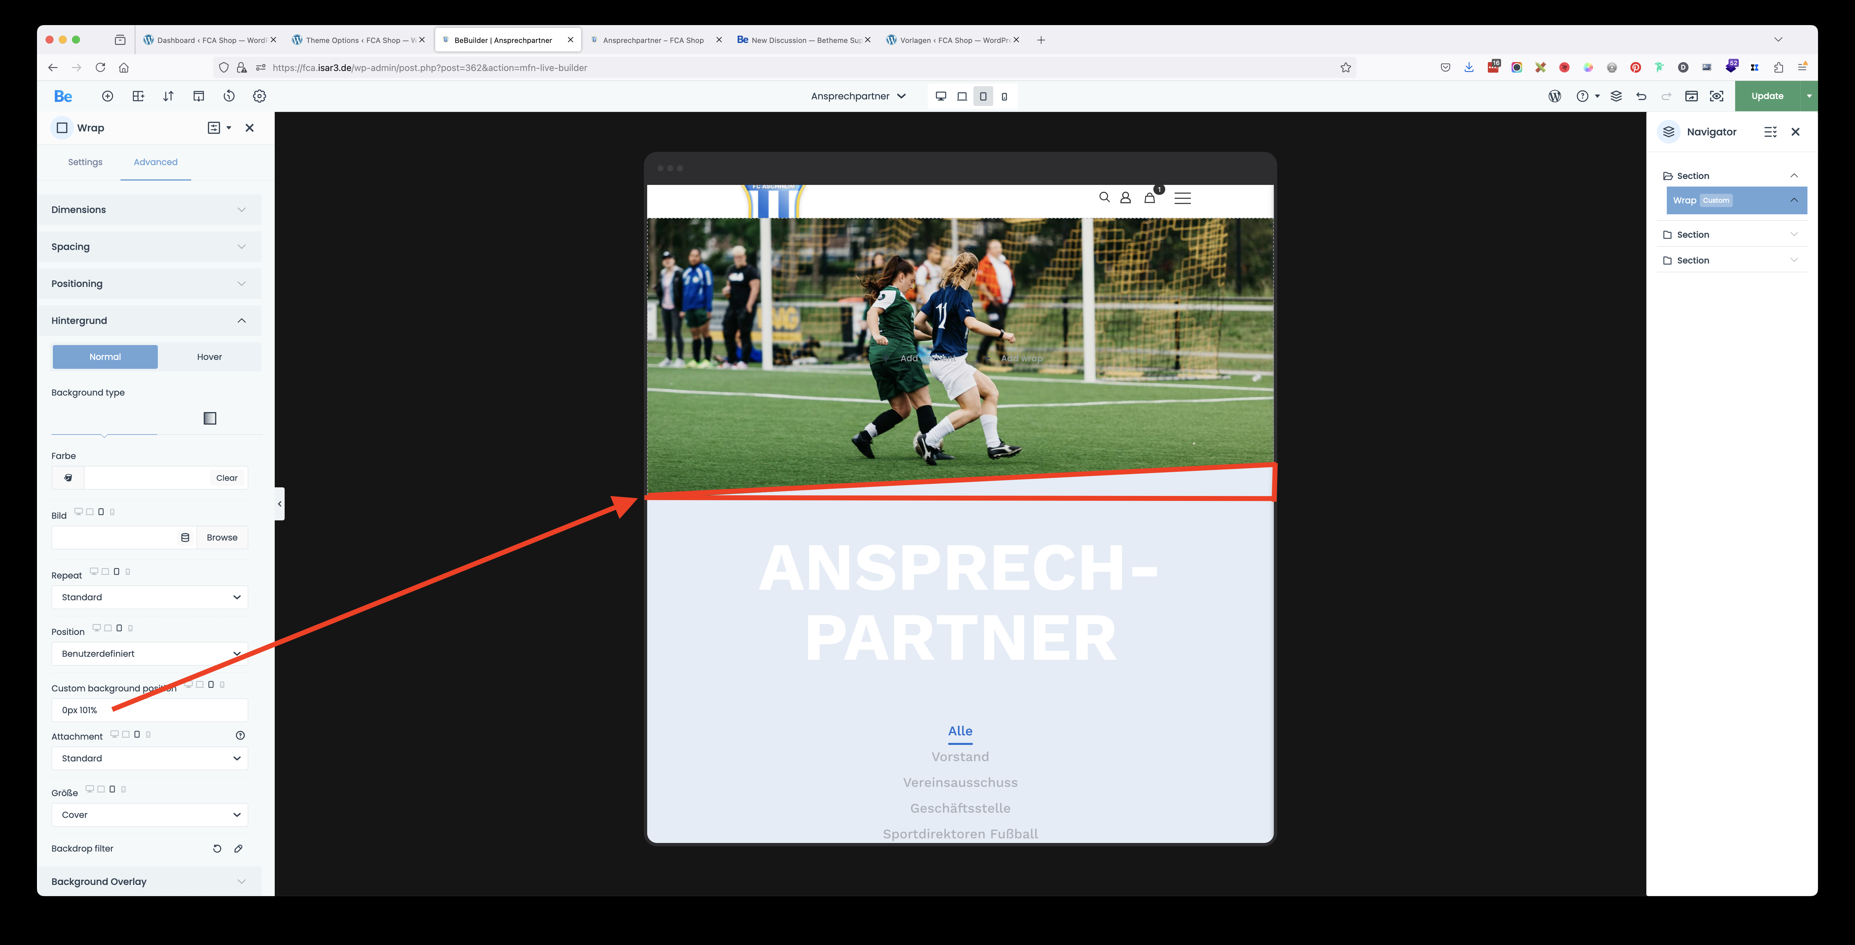Select the Alle filter link
This screenshot has height=945, width=1855.
[x=960, y=731]
